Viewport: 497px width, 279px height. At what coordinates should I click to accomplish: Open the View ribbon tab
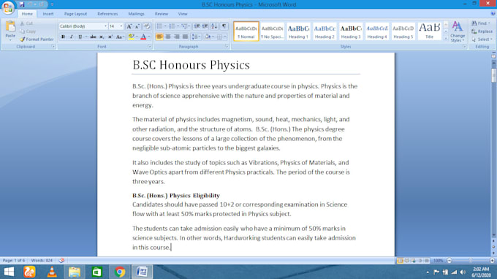pos(183,14)
